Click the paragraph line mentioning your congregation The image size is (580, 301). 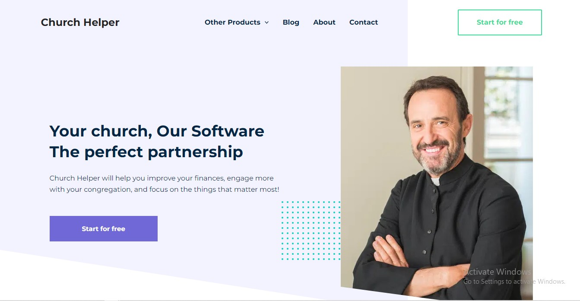click(x=164, y=190)
